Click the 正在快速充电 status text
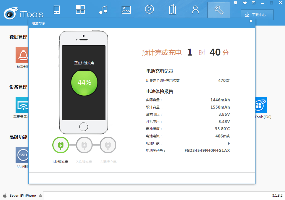The height and width of the screenshot is (200, 285). point(84,63)
